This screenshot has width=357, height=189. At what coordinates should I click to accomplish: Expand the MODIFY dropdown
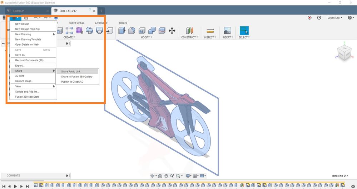[147, 37]
